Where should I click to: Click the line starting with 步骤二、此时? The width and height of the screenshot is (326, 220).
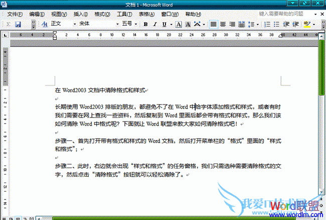168,166
